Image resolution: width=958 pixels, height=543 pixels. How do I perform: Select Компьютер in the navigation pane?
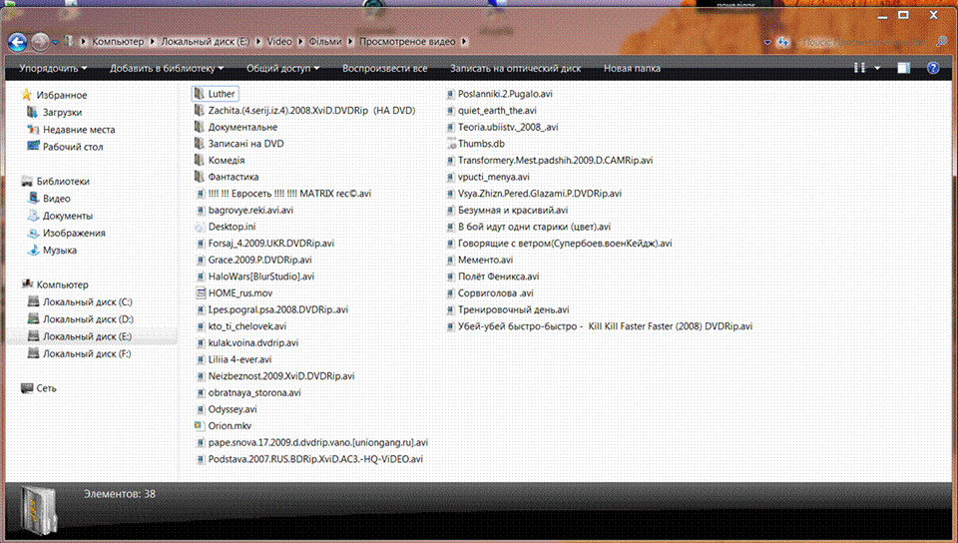(x=62, y=284)
